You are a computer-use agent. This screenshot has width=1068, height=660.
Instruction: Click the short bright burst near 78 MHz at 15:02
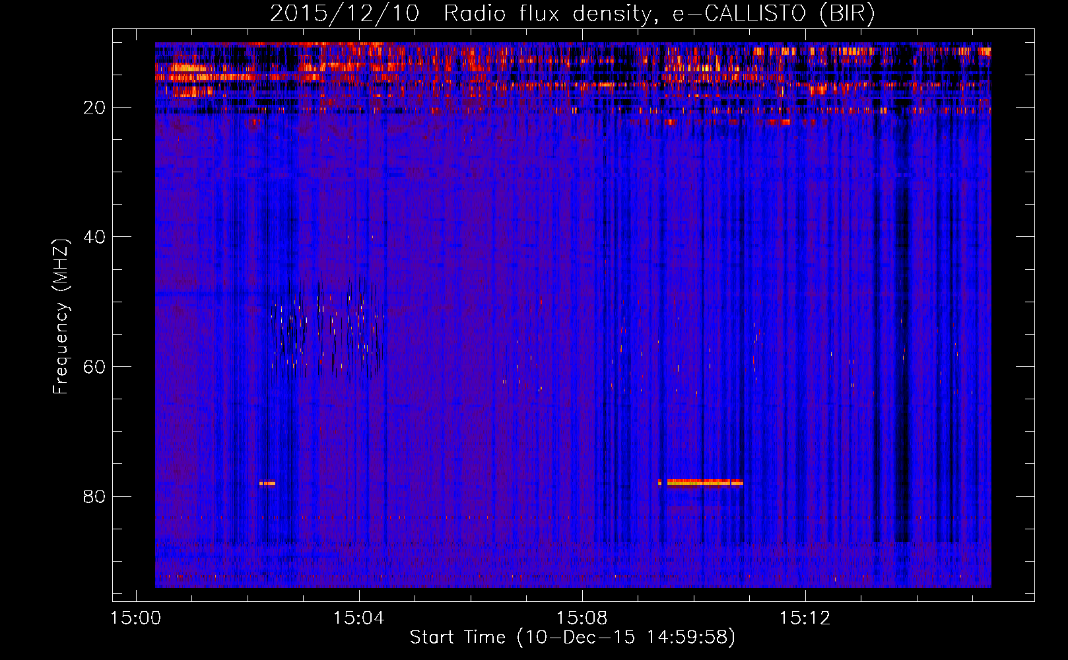coord(267,483)
